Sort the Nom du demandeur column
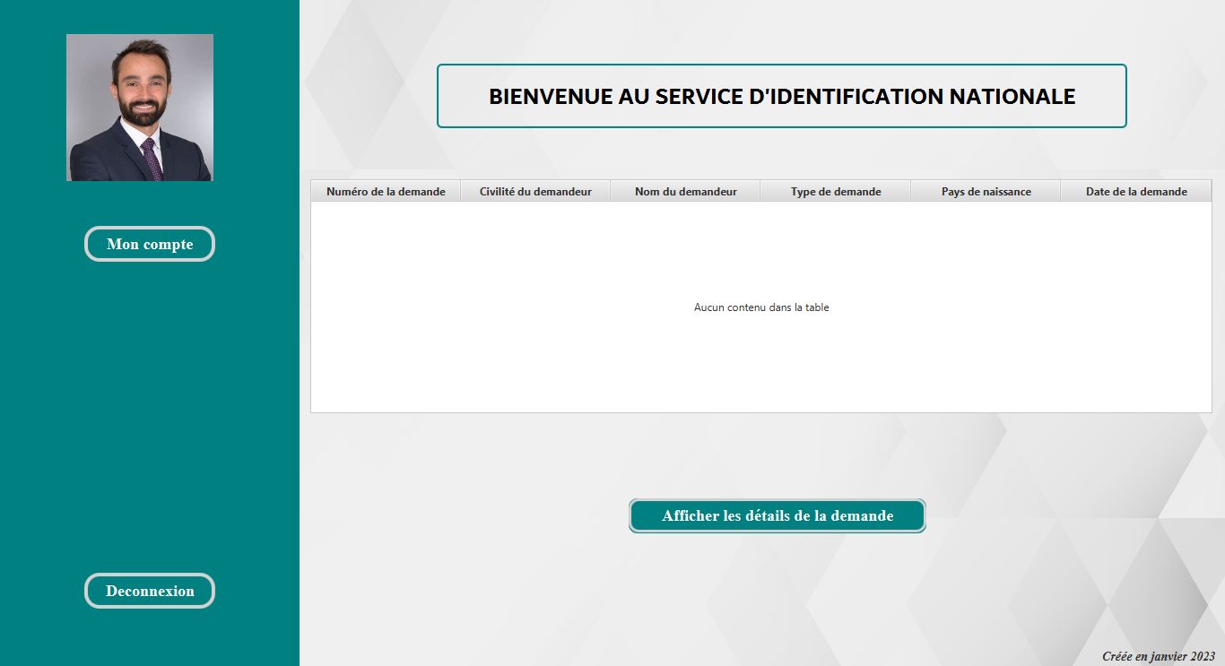The width and height of the screenshot is (1225, 666). tap(684, 191)
